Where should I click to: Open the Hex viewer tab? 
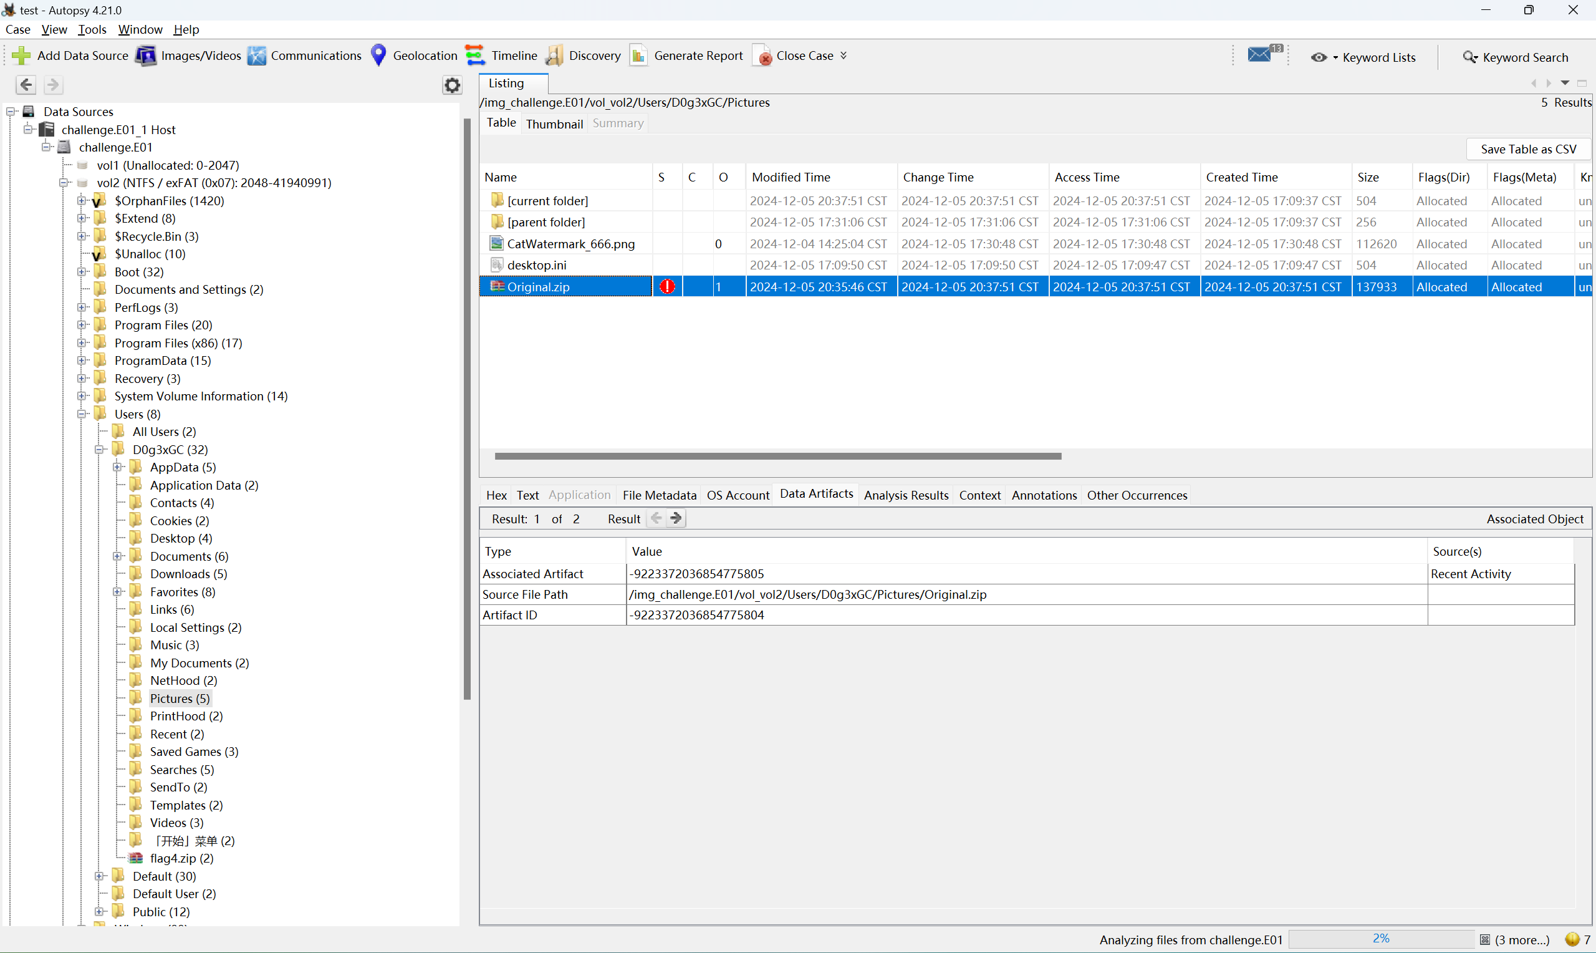(496, 495)
